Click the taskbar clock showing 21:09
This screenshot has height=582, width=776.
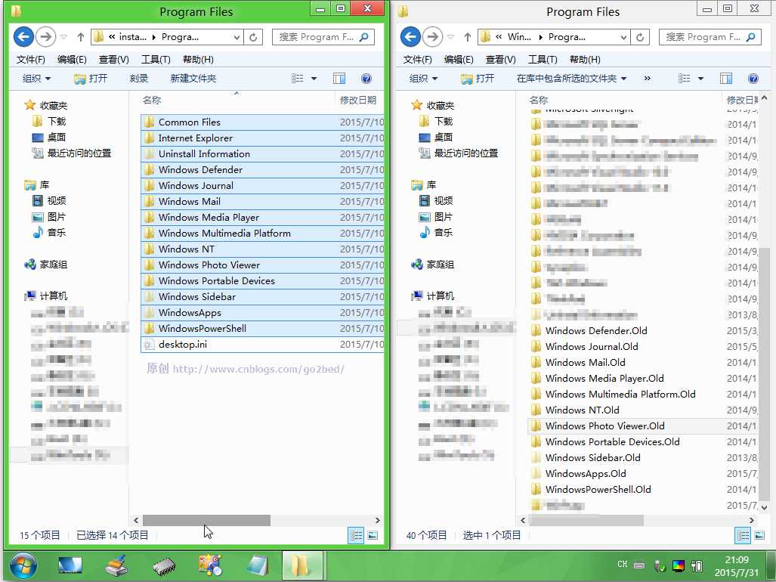pyautogui.click(x=737, y=566)
